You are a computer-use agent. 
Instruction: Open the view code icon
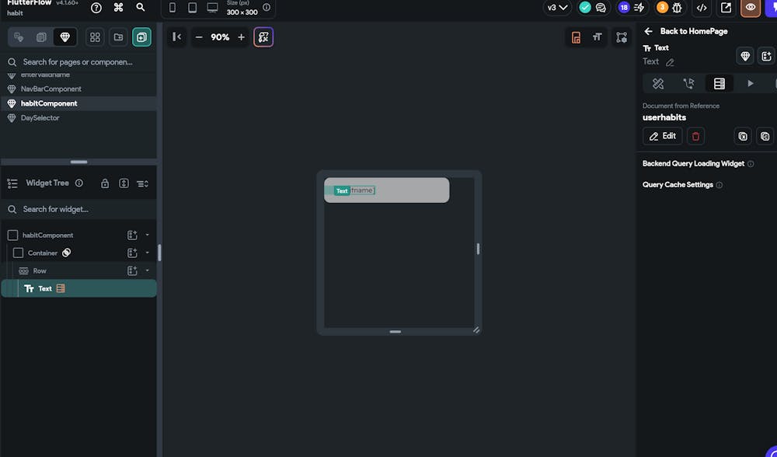702,8
